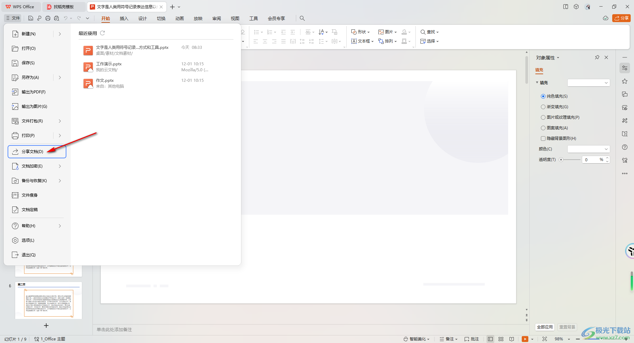Viewport: 634px width, 343px height.
Task: Click the undo arrow icon
Action: (66, 18)
